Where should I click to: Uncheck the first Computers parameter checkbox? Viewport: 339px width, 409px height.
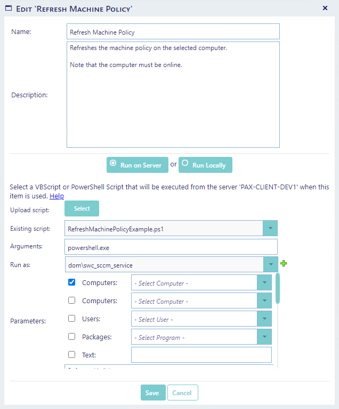(71, 282)
